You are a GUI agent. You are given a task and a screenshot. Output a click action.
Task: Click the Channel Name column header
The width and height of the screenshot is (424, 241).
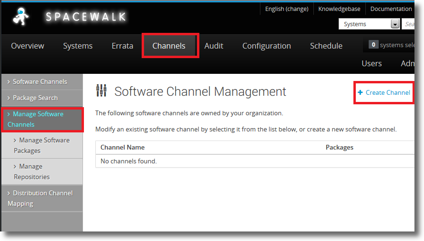pos(123,147)
